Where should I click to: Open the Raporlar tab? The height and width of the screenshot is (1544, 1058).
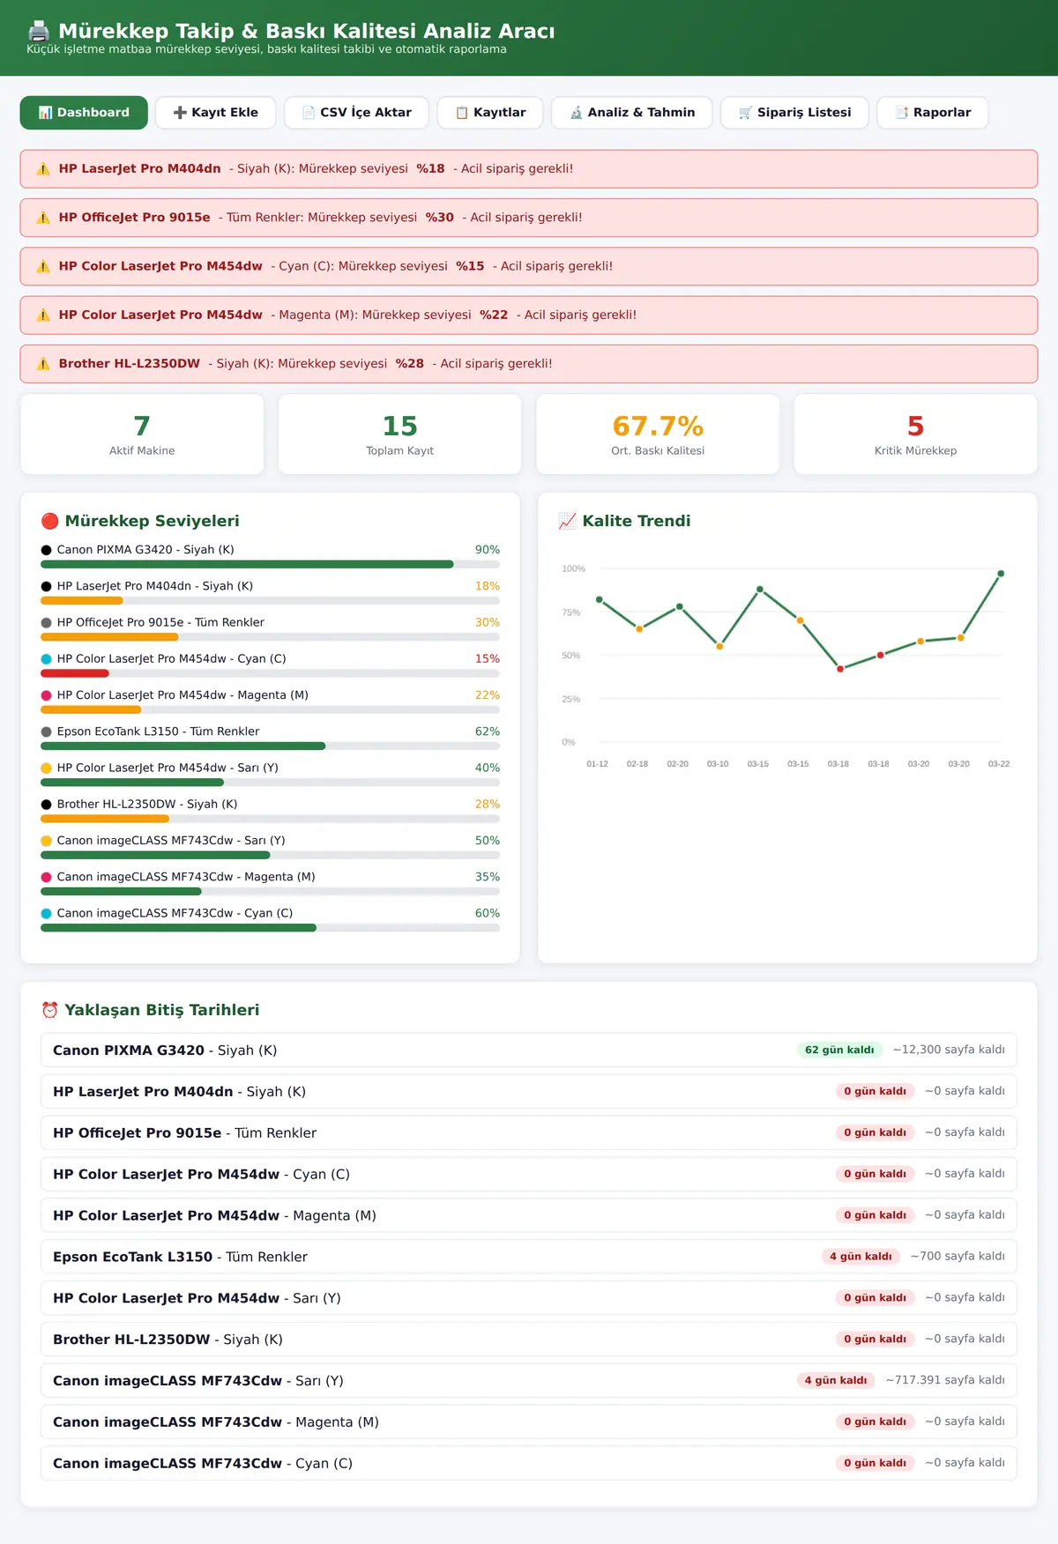933,113
